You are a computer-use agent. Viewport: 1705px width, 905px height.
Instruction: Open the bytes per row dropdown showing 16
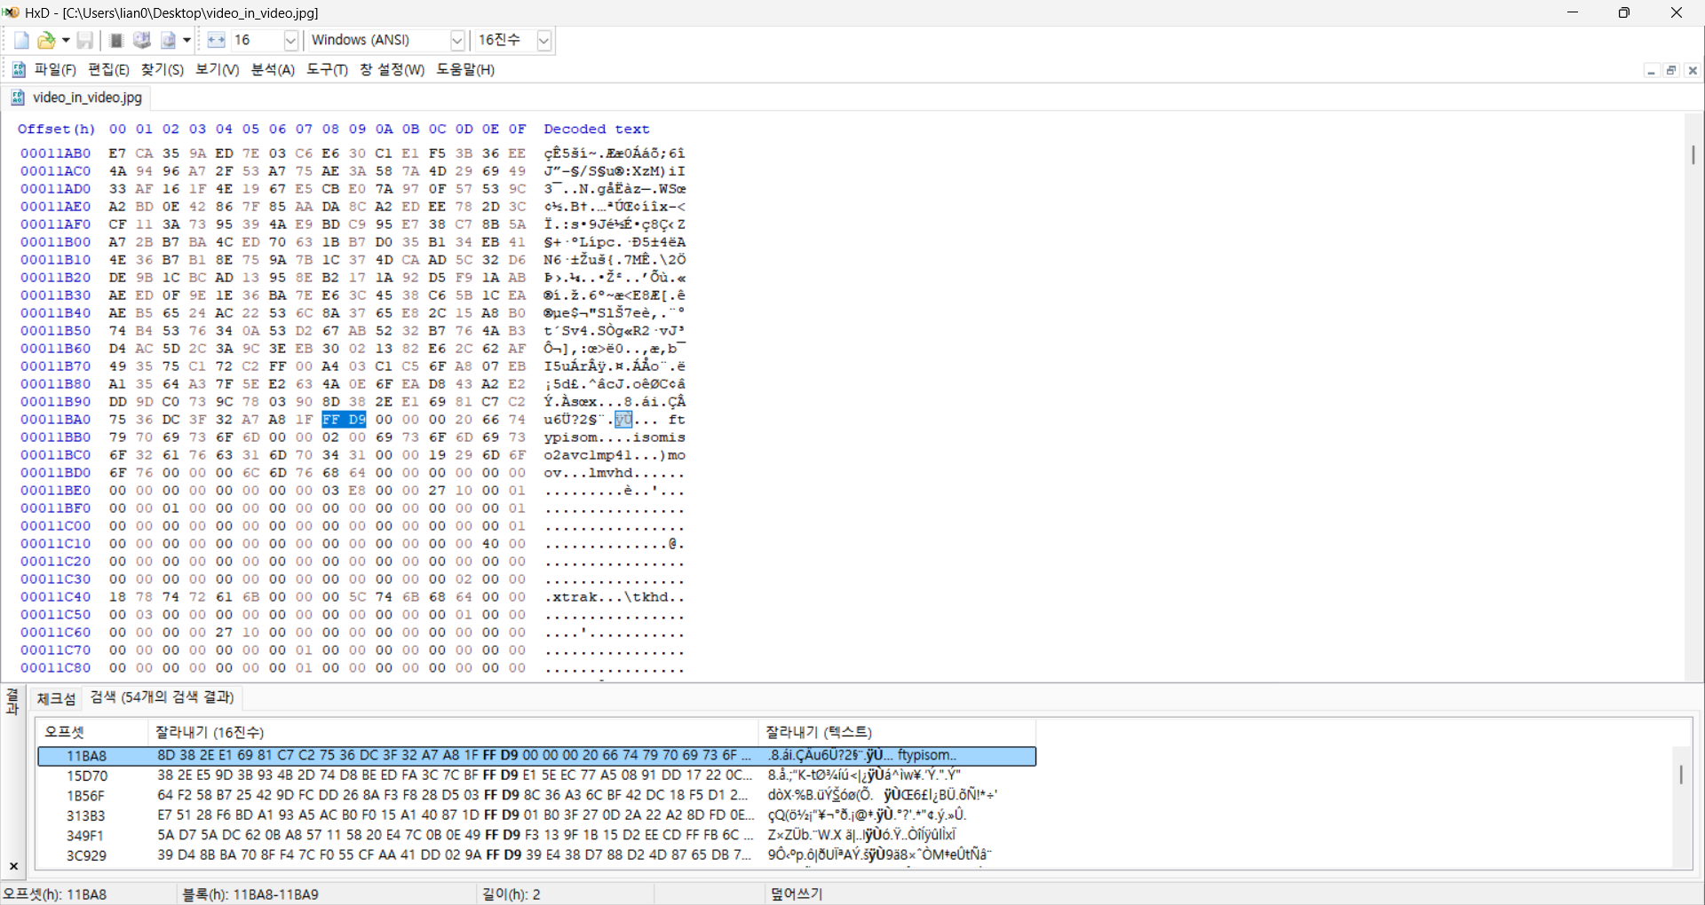click(x=290, y=41)
